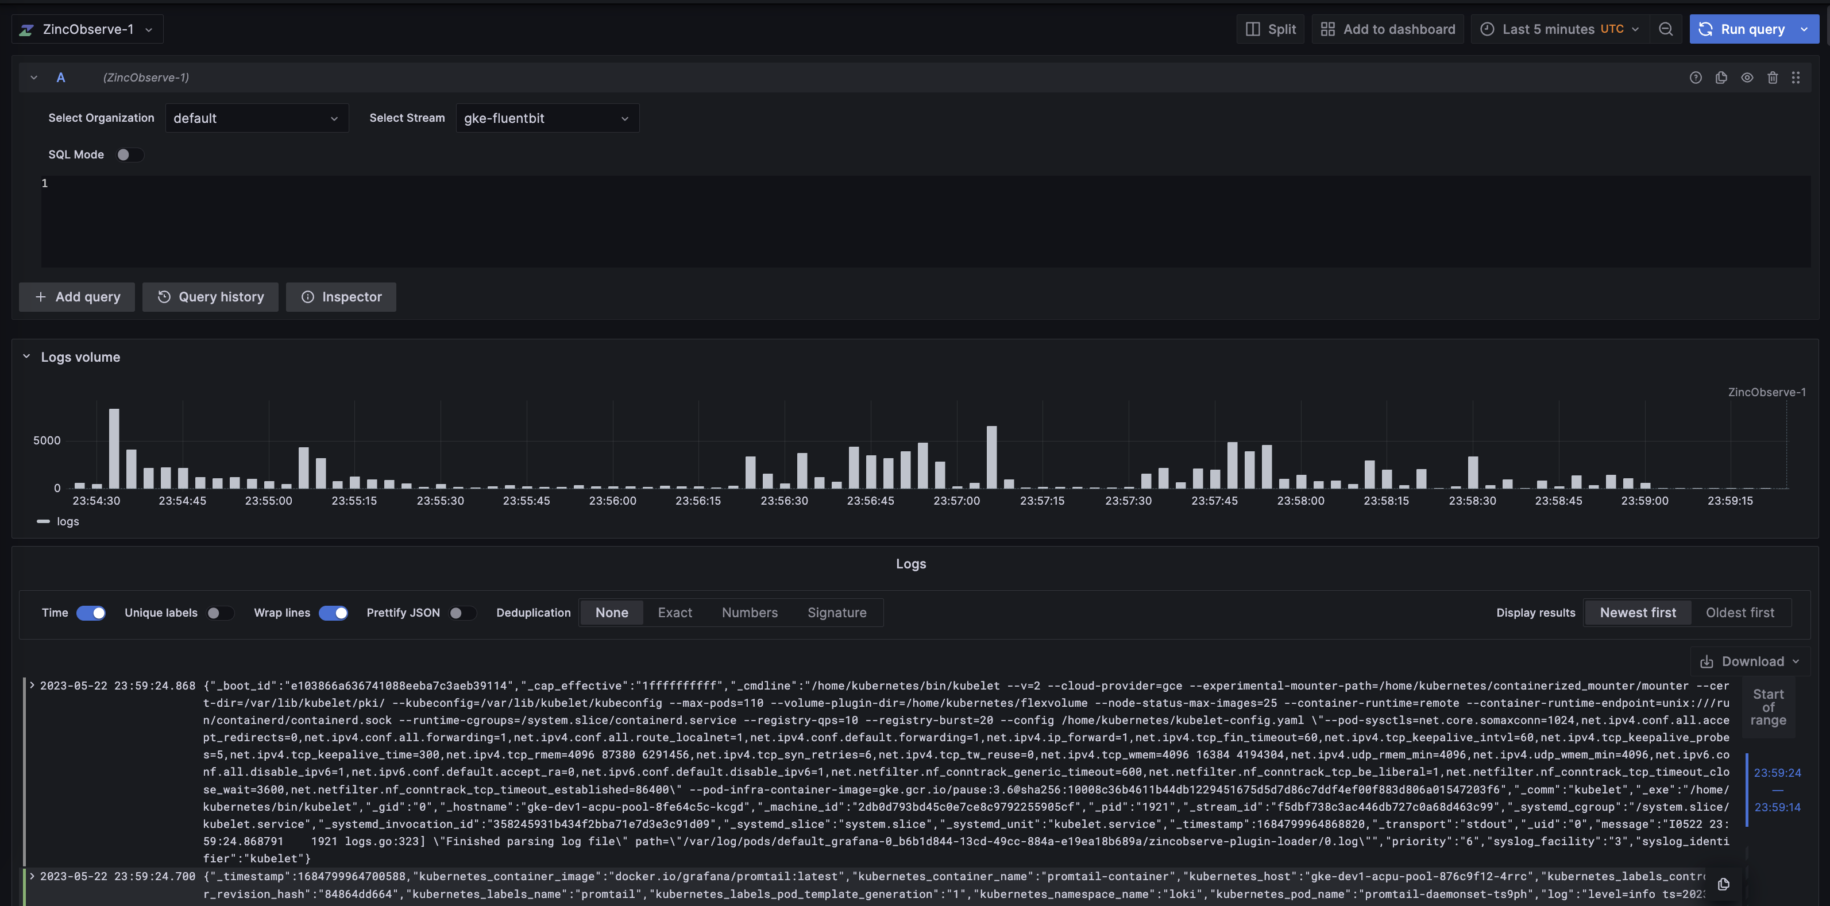The width and height of the screenshot is (1830, 906).
Task: Turn off the Wrap lines toggle
Action: [x=333, y=613]
